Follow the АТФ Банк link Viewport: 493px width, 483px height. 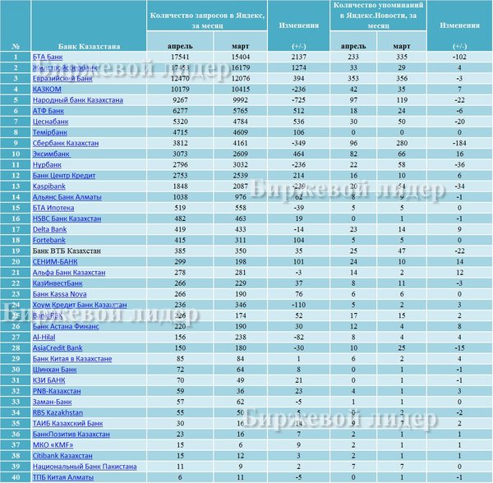pos(48,111)
